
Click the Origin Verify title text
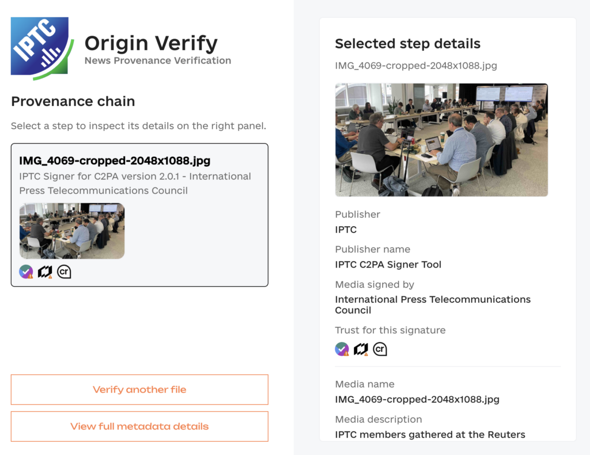click(151, 43)
